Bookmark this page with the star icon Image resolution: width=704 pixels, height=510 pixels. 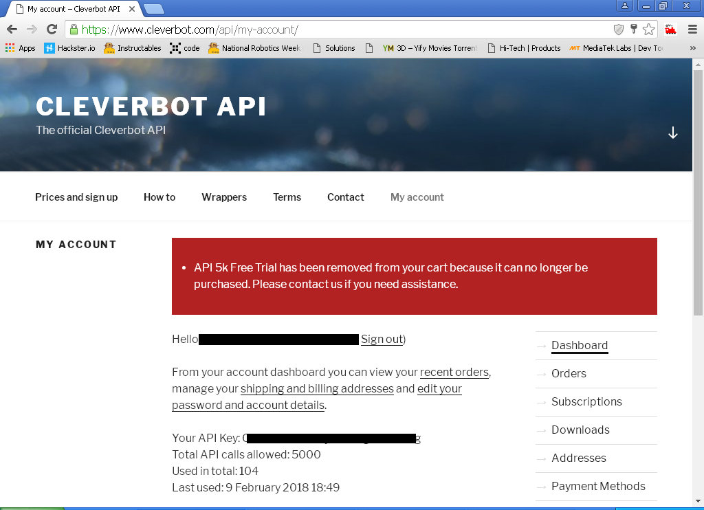648,30
